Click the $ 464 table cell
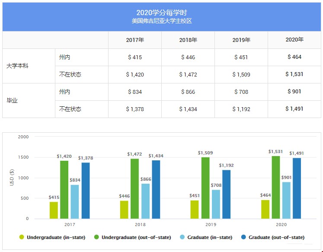The height and width of the screenshot is (252, 323). click(x=294, y=57)
